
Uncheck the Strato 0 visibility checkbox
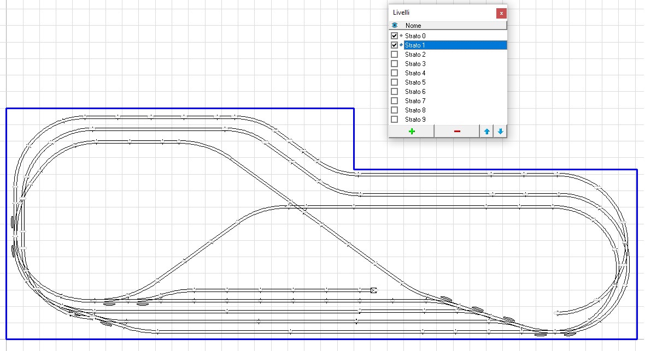pos(395,36)
